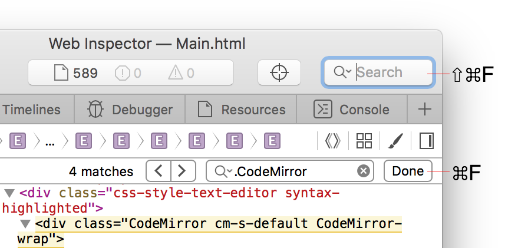The height and width of the screenshot is (248, 518).
Task: Open the global search magnifier options dropdown
Action: tap(342, 72)
